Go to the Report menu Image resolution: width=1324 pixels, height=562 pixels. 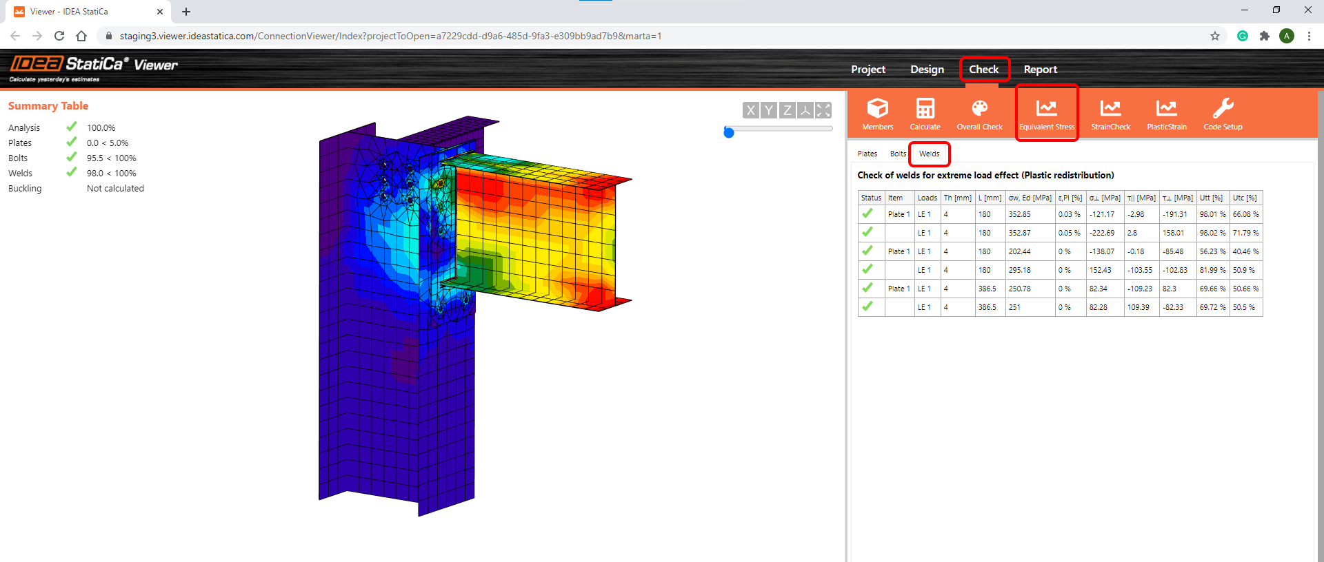coord(1040,70)
